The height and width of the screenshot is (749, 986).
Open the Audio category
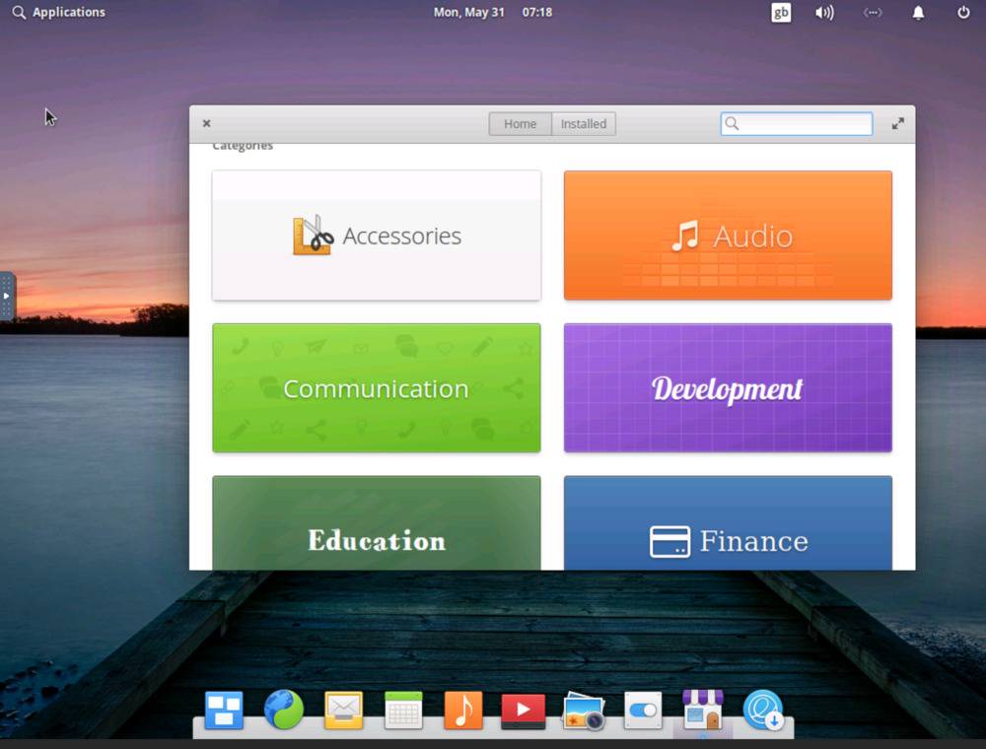(728, 236)
